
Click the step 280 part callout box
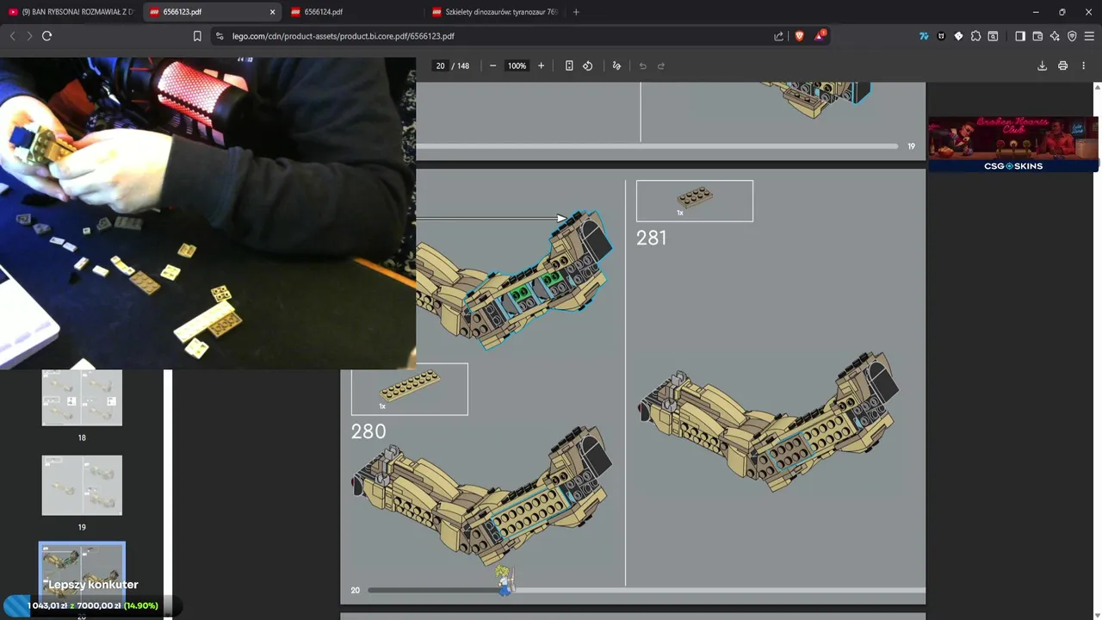[410, 389]
